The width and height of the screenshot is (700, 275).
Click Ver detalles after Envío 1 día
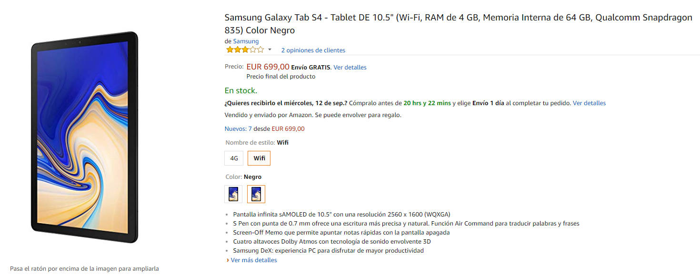click(589, 103)
